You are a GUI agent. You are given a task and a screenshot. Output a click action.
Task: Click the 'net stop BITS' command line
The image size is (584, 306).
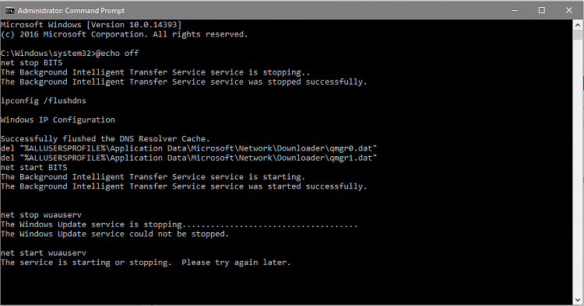(32, 63)
